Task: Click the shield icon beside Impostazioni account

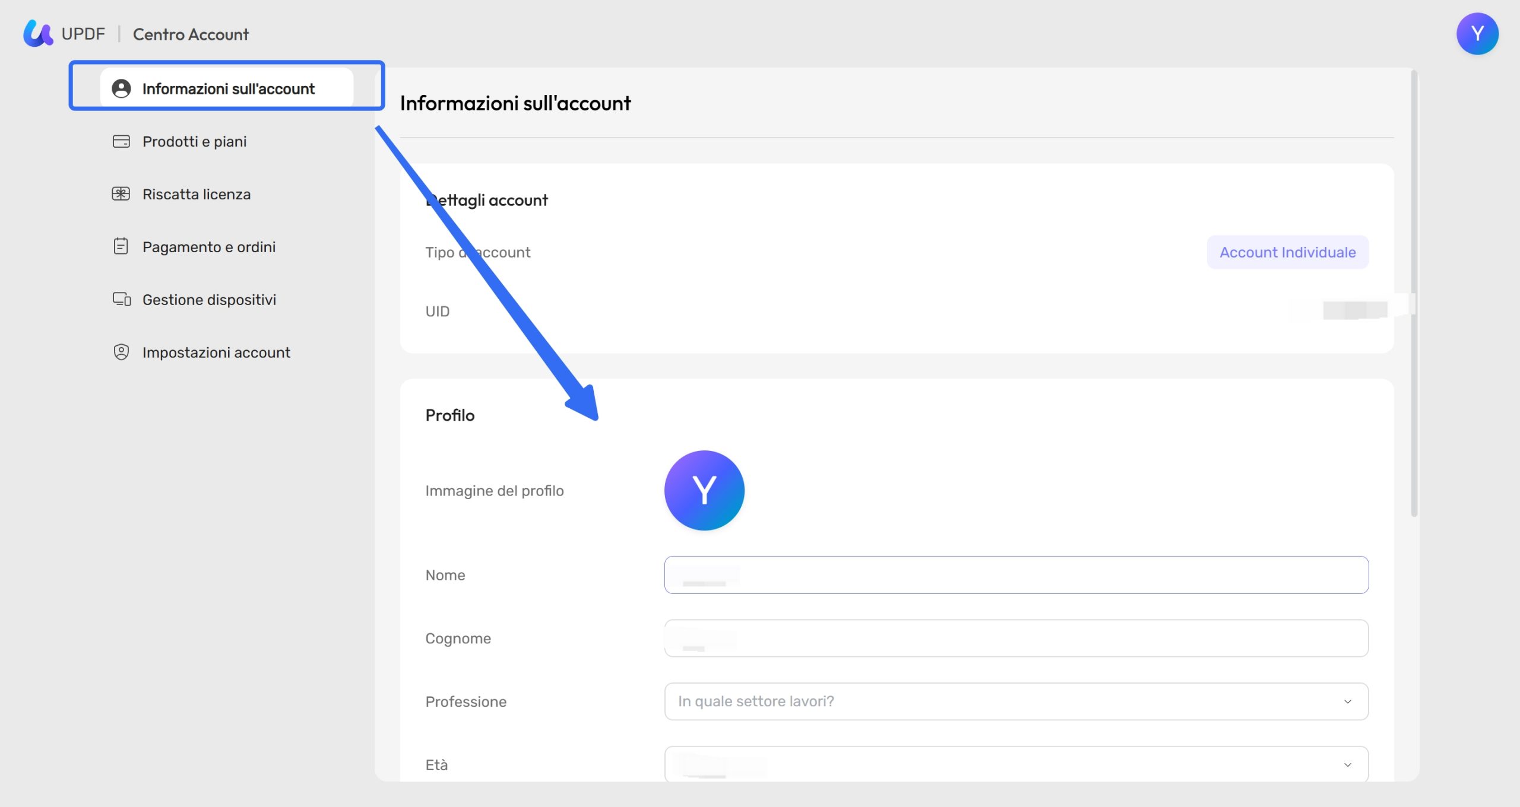Action: coord(121,352)
